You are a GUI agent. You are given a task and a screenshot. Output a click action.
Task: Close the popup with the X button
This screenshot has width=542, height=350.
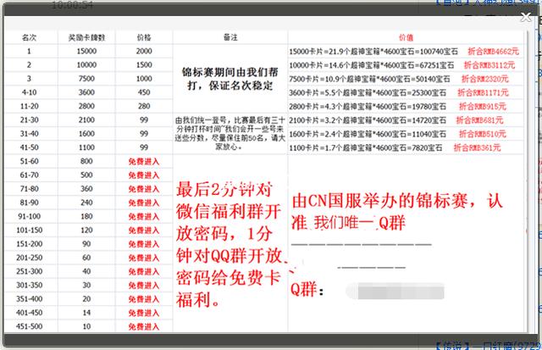coord(526,17)
